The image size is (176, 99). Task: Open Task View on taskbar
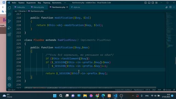(67, 96)
